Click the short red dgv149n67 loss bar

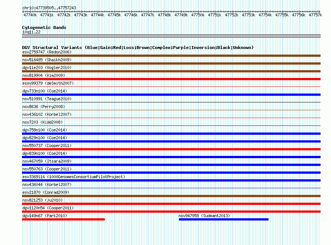point(63,219)
